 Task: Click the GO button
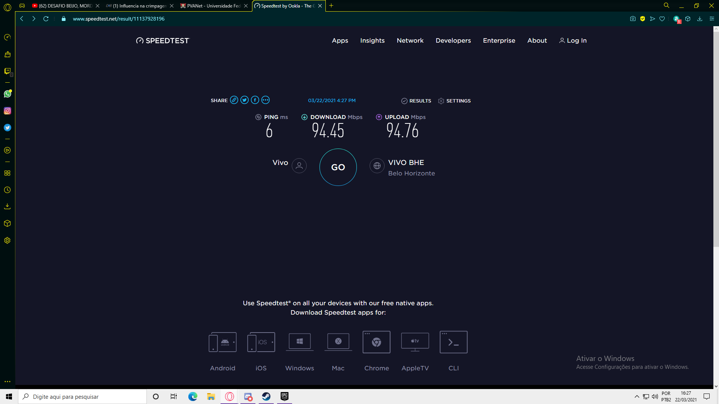point(338,167)
